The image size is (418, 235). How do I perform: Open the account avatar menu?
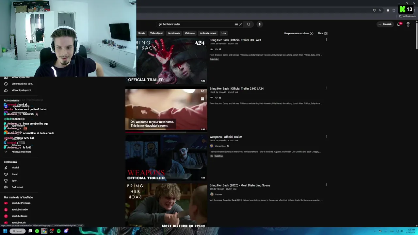click(408, 24)
